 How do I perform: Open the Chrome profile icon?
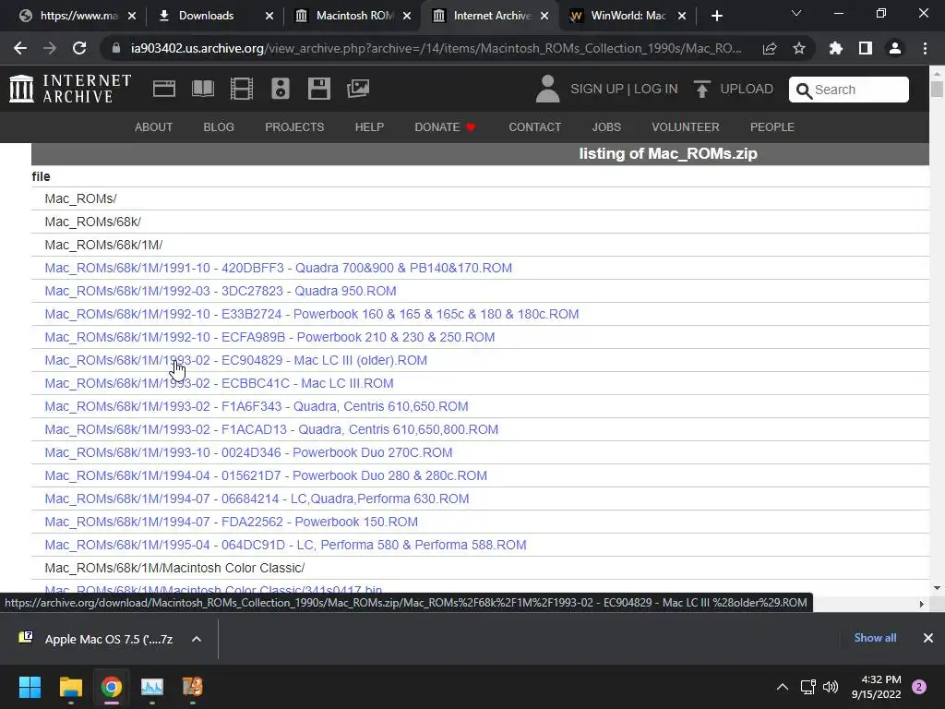(895, 48)
